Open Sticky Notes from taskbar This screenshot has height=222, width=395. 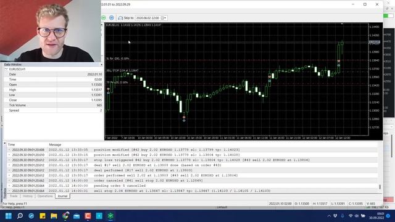pos(43,216)
